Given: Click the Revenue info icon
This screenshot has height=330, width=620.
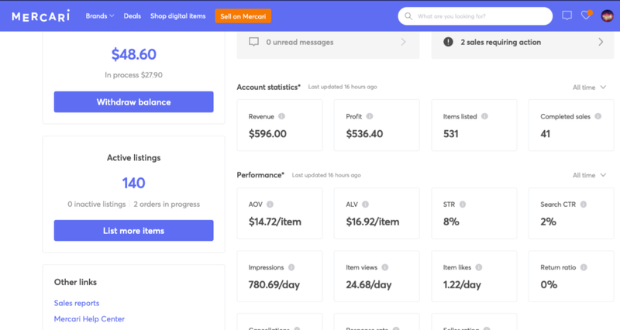Looking at the screenshot, I should pos(281,116).
